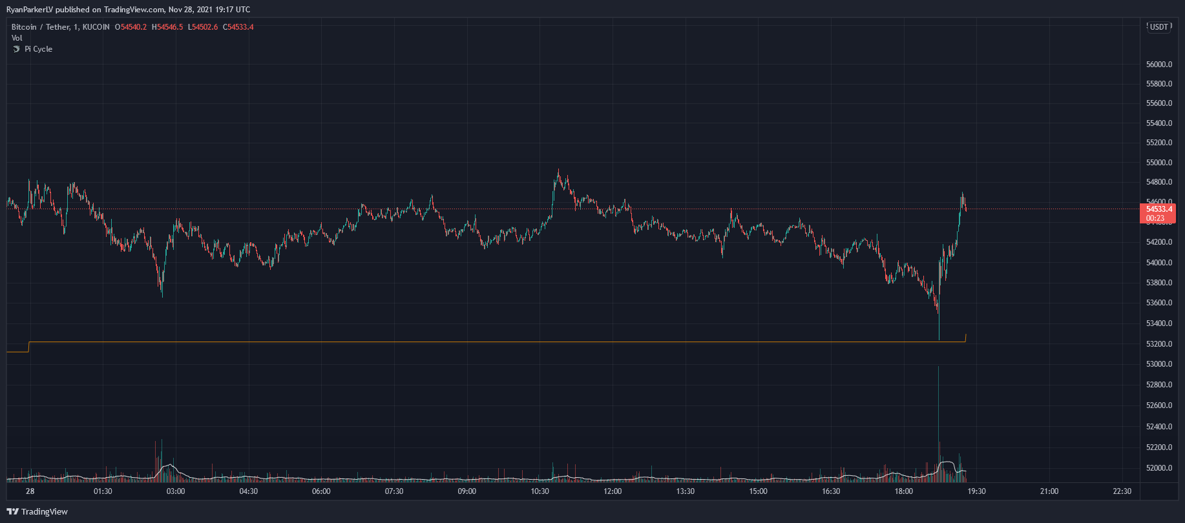The height and width of the screenshot is (523, 1185).
Task: Click the 10:30 time axis label
Action: point(540,491)
